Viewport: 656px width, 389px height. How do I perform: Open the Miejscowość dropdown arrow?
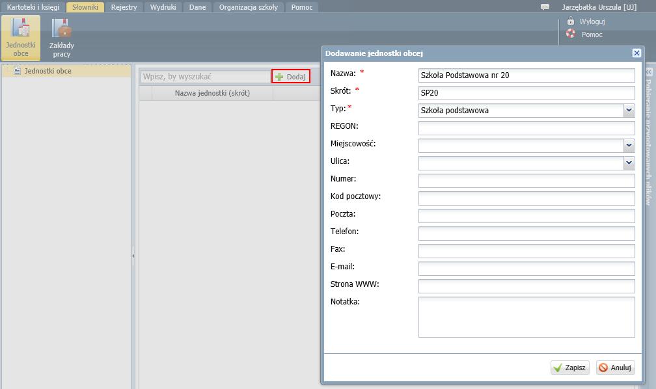click(629, 146)
